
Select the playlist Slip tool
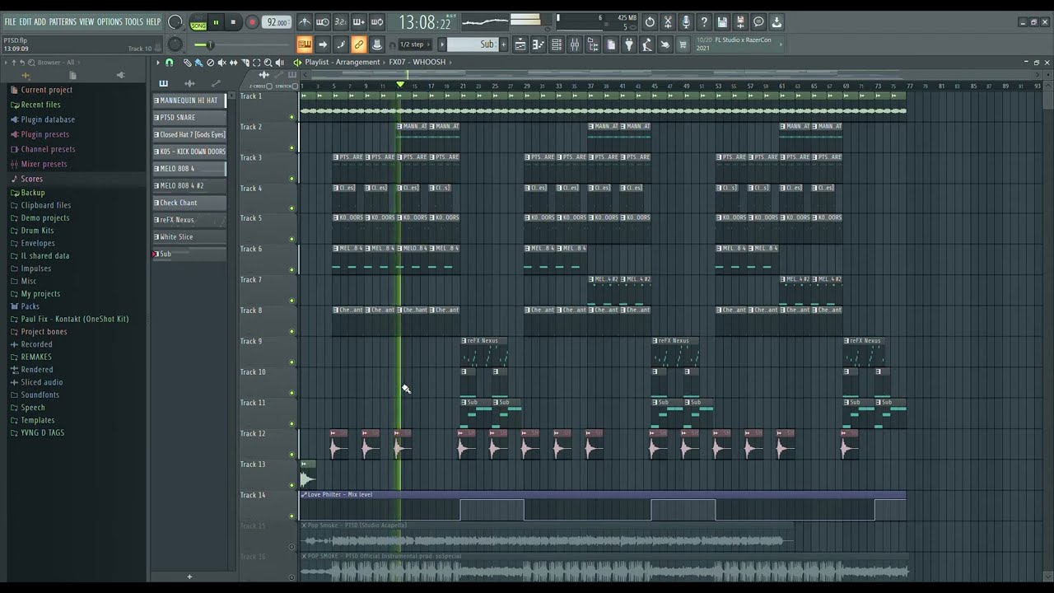[x=233, y=63]
